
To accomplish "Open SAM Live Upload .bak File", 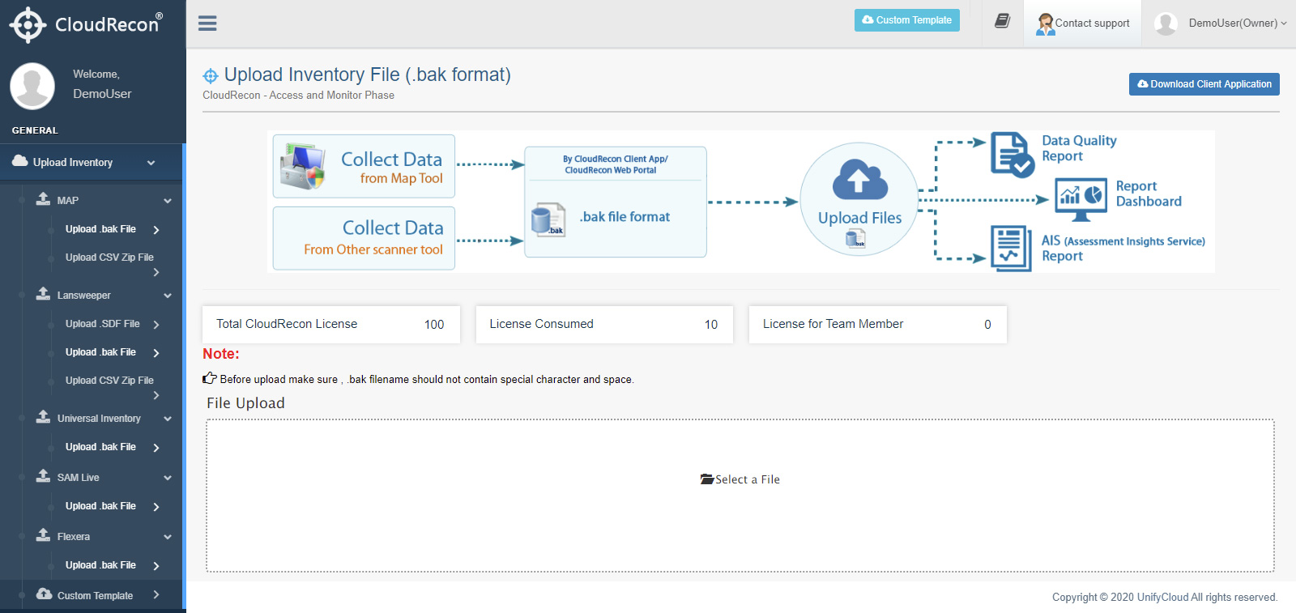I will pyautogui.click(x=100, y=506).
